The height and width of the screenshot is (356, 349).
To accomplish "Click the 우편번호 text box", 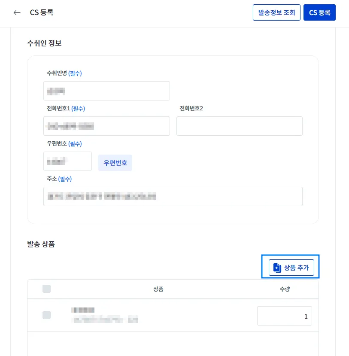I will click(67, 161).
